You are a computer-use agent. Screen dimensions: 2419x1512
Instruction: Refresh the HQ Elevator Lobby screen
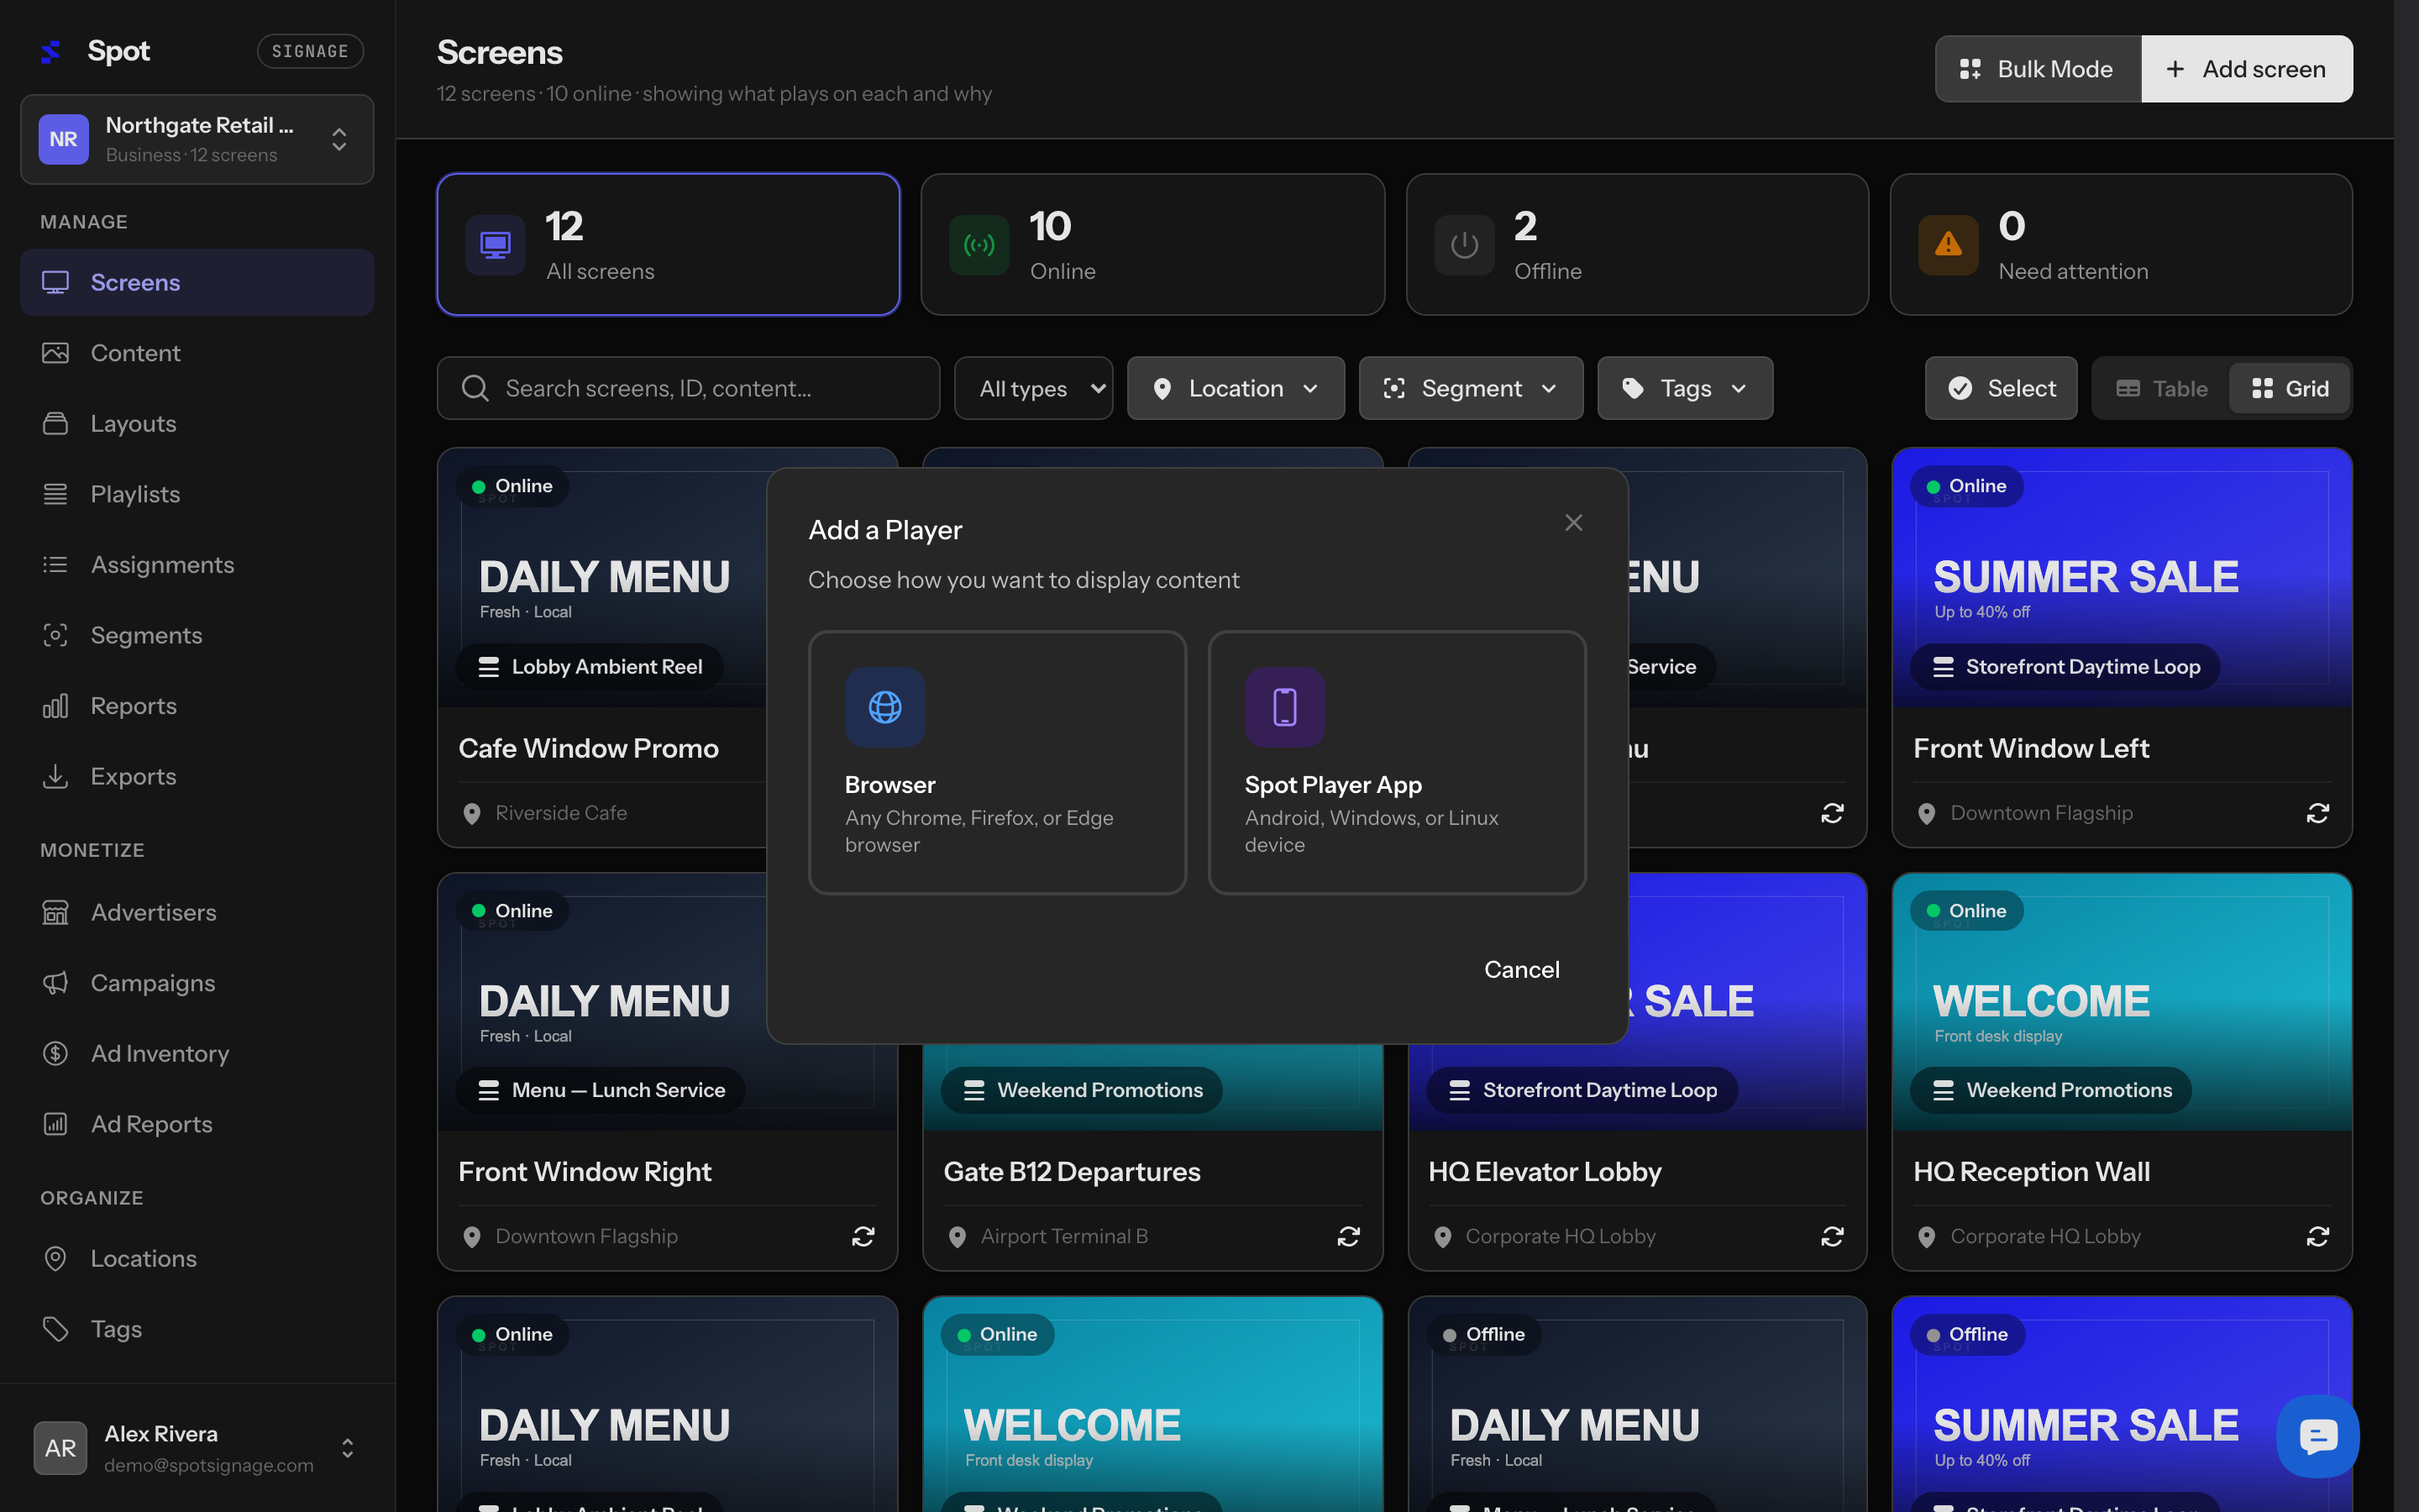[x=1832, y=1237]
